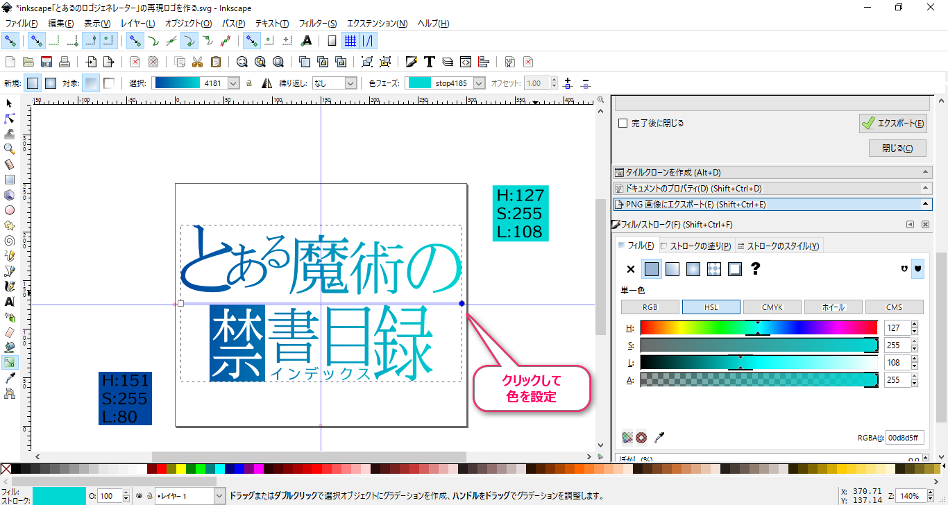Click the 閉じる(C) button
Screen dimensions: 948x505
[x=898, y=148]
